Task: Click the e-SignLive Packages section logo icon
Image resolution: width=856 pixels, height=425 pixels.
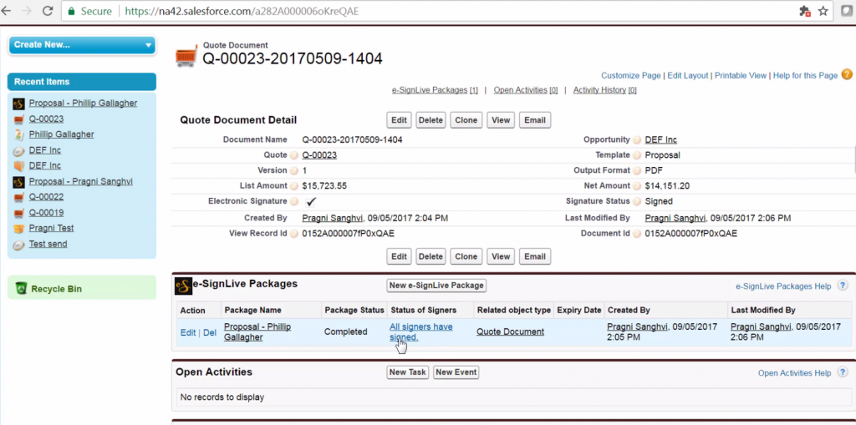Action: click(183, 286)
